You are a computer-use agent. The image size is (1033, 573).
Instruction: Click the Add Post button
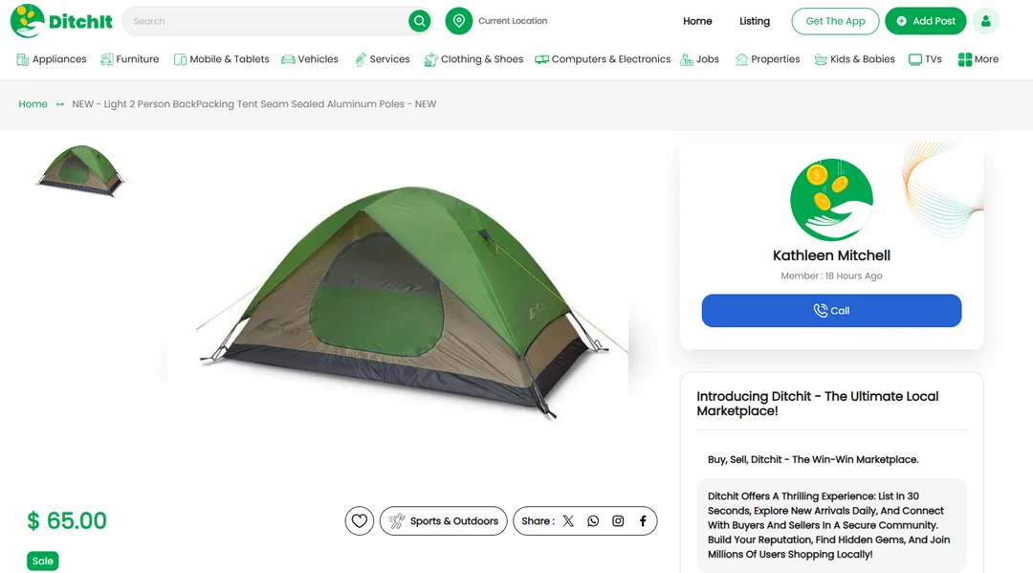click(x=925, y=20)
